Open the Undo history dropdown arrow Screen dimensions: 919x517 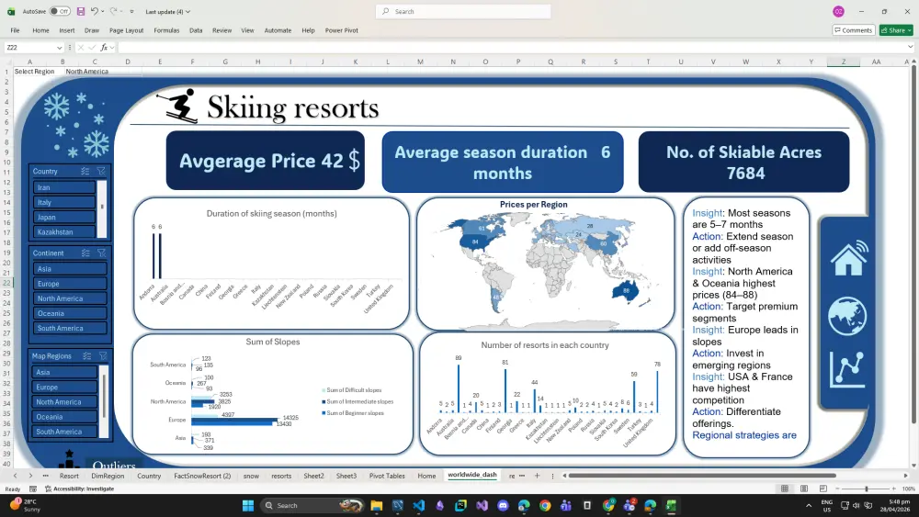(103, 12)
